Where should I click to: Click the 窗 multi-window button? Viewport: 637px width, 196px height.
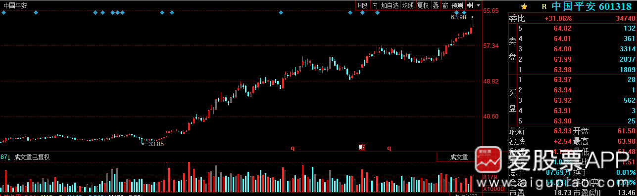445,5
